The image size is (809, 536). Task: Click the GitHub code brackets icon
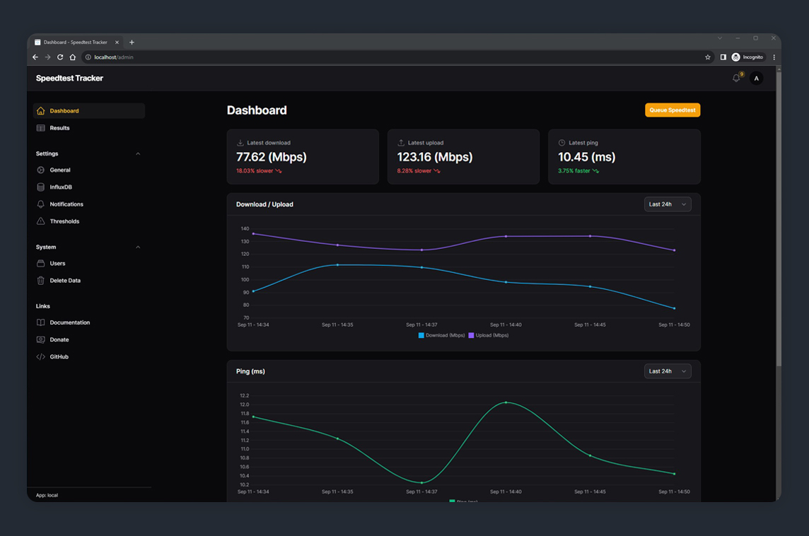pyautogui.click(x=41, y=356)
